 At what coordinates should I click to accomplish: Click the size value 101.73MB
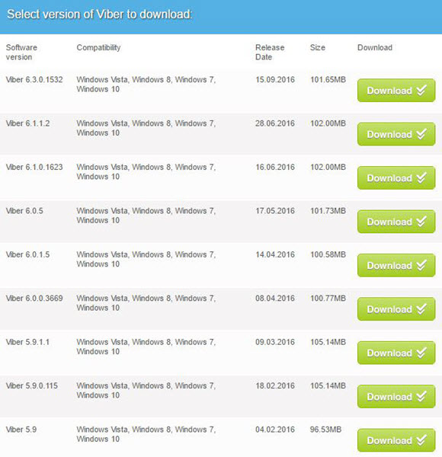point(328,211)
